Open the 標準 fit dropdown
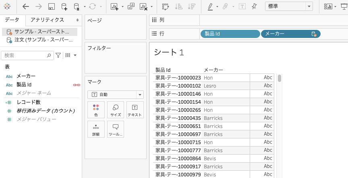The width and height of the screenshot is (348, 178). 289,6
